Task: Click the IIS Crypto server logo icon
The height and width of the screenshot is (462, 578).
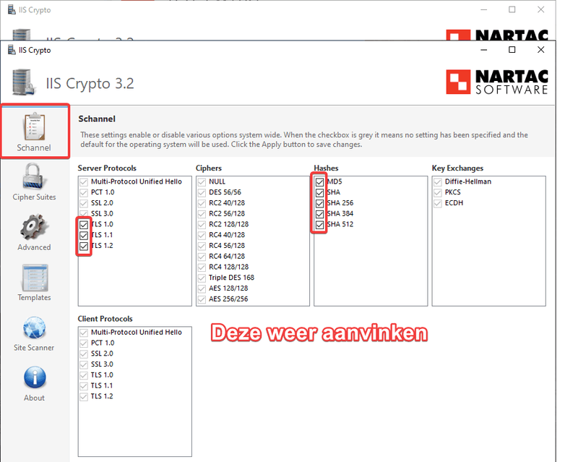Action: coord(24,82)
